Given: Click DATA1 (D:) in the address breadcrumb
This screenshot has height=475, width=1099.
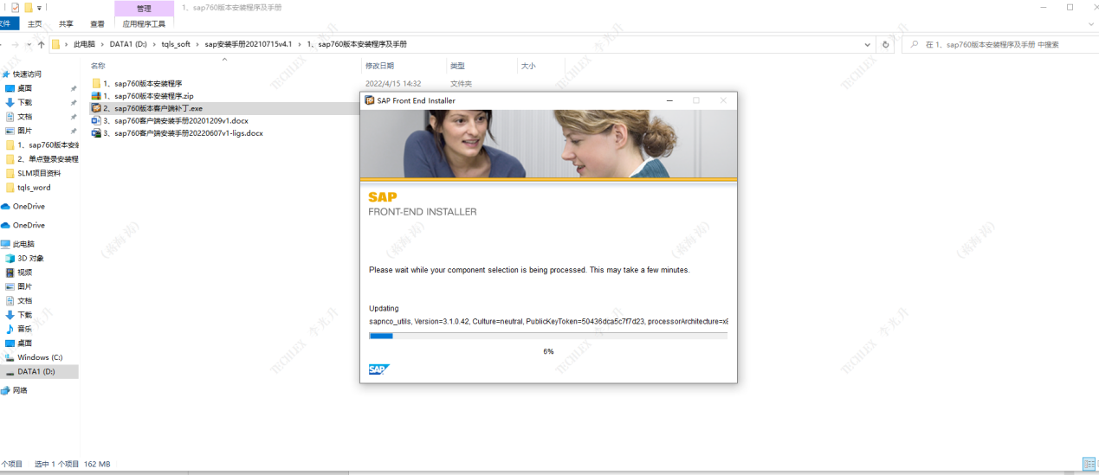Looking at the screenshot, I should [x=128, y=44].
